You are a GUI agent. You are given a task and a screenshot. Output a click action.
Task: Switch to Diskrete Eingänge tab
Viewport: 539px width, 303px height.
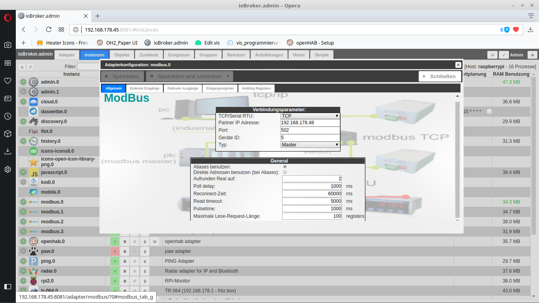click(144, 88)
